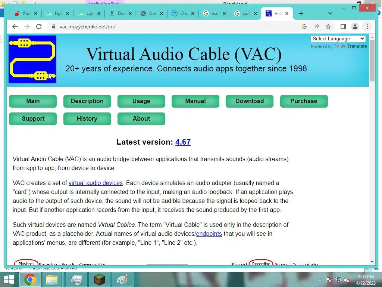Close the Google 'poll' tab
Screen dimensions: 382x287
point(256,13)
